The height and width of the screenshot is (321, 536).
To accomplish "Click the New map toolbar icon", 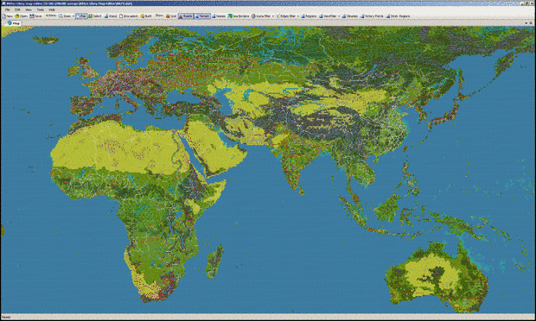I will tap(8, 16).
